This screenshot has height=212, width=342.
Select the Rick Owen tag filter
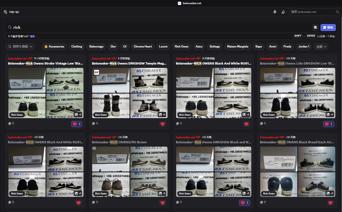click(x=181, y=46)
